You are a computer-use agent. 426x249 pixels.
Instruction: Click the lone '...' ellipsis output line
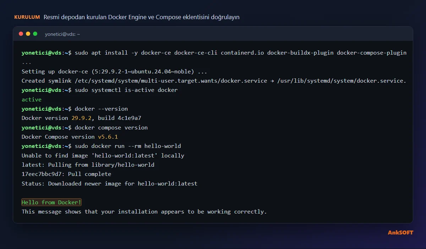(x=27, y=63)
